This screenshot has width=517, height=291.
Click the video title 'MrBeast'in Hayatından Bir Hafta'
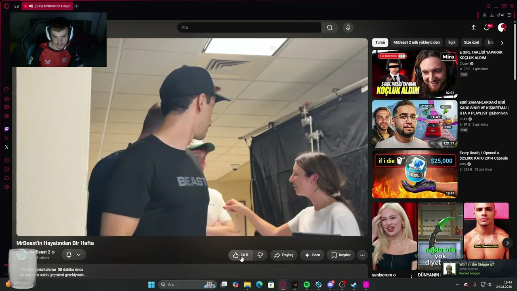click(55, 243)
